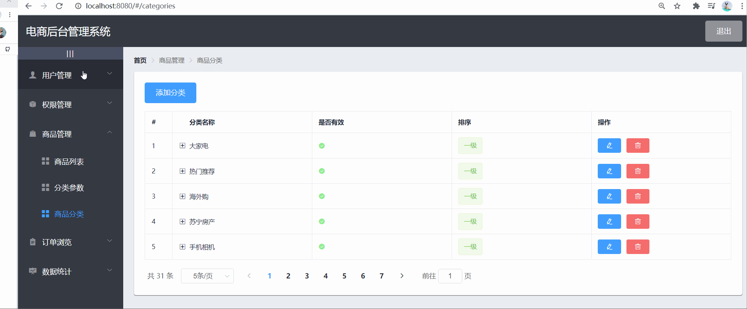Expand the 热门推荐 category row
This screenshot has height=309, width=747.
coord(183,171)
